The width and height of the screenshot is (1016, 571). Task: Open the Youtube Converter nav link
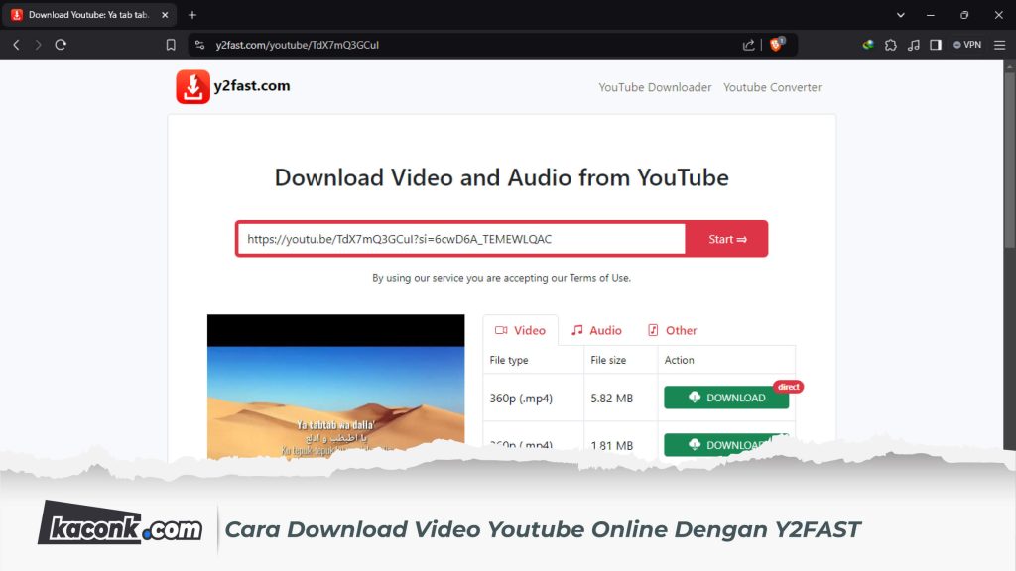772,87
